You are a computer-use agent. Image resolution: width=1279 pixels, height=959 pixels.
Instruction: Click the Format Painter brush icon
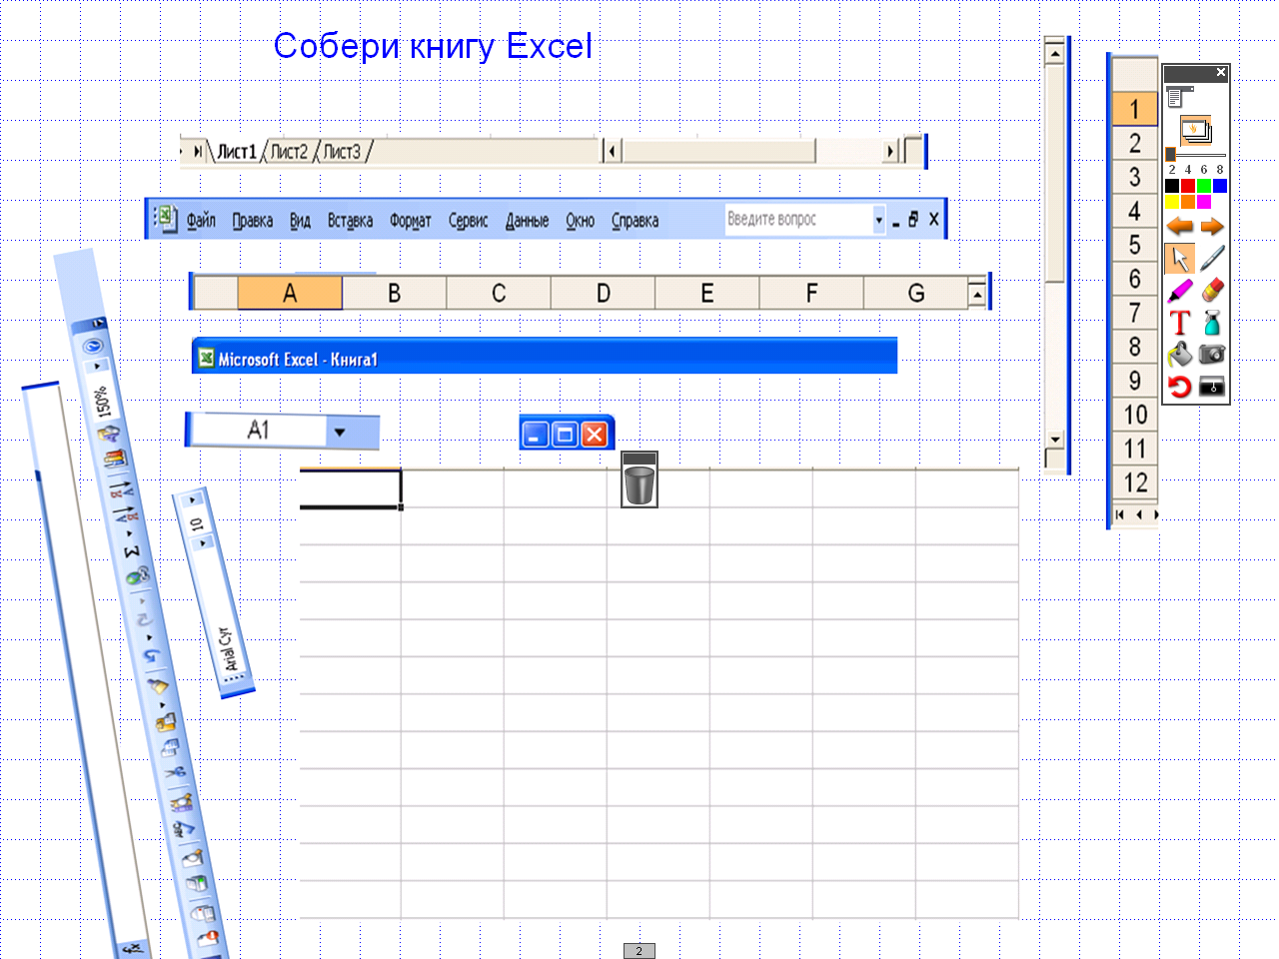[x=158, y=684]
